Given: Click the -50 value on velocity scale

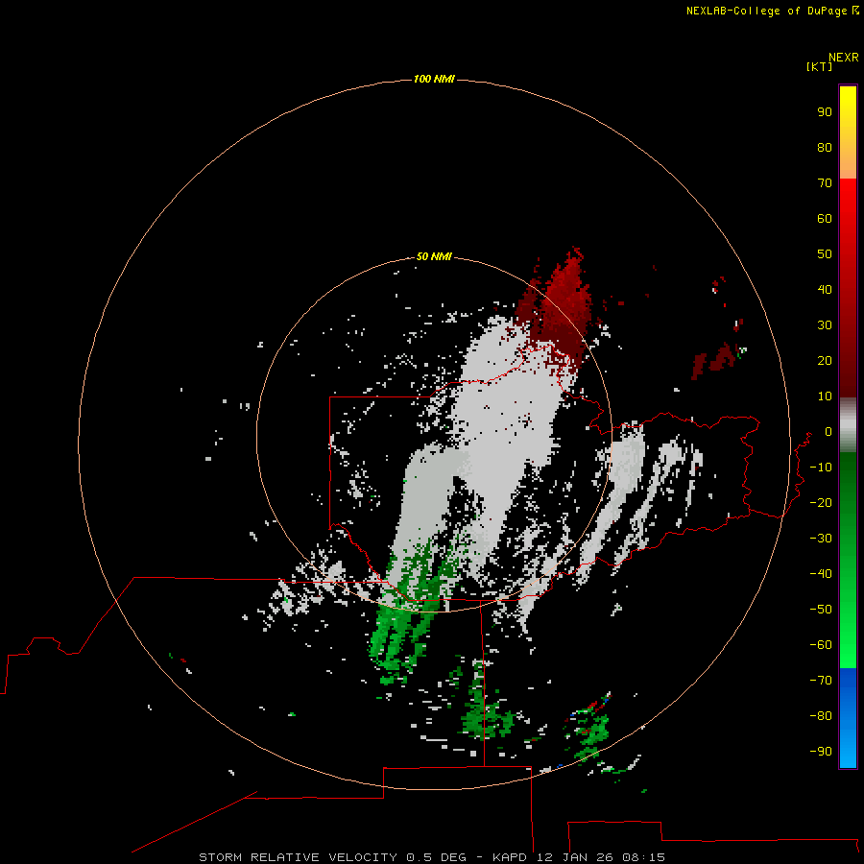Looking at the screenshot, I should click(x=821, y=610).
